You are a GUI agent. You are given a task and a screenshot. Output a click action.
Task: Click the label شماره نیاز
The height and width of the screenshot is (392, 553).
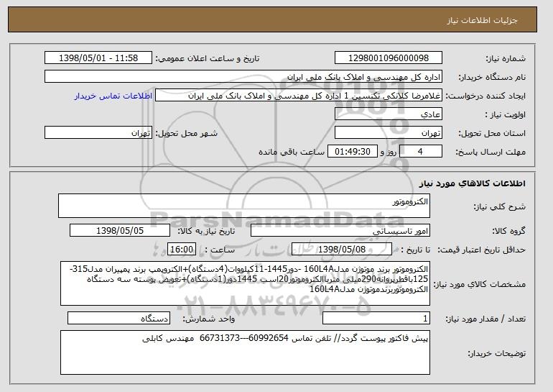tap(506, 58)
